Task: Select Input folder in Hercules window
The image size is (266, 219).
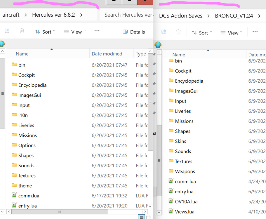Action: pos(24,105)
